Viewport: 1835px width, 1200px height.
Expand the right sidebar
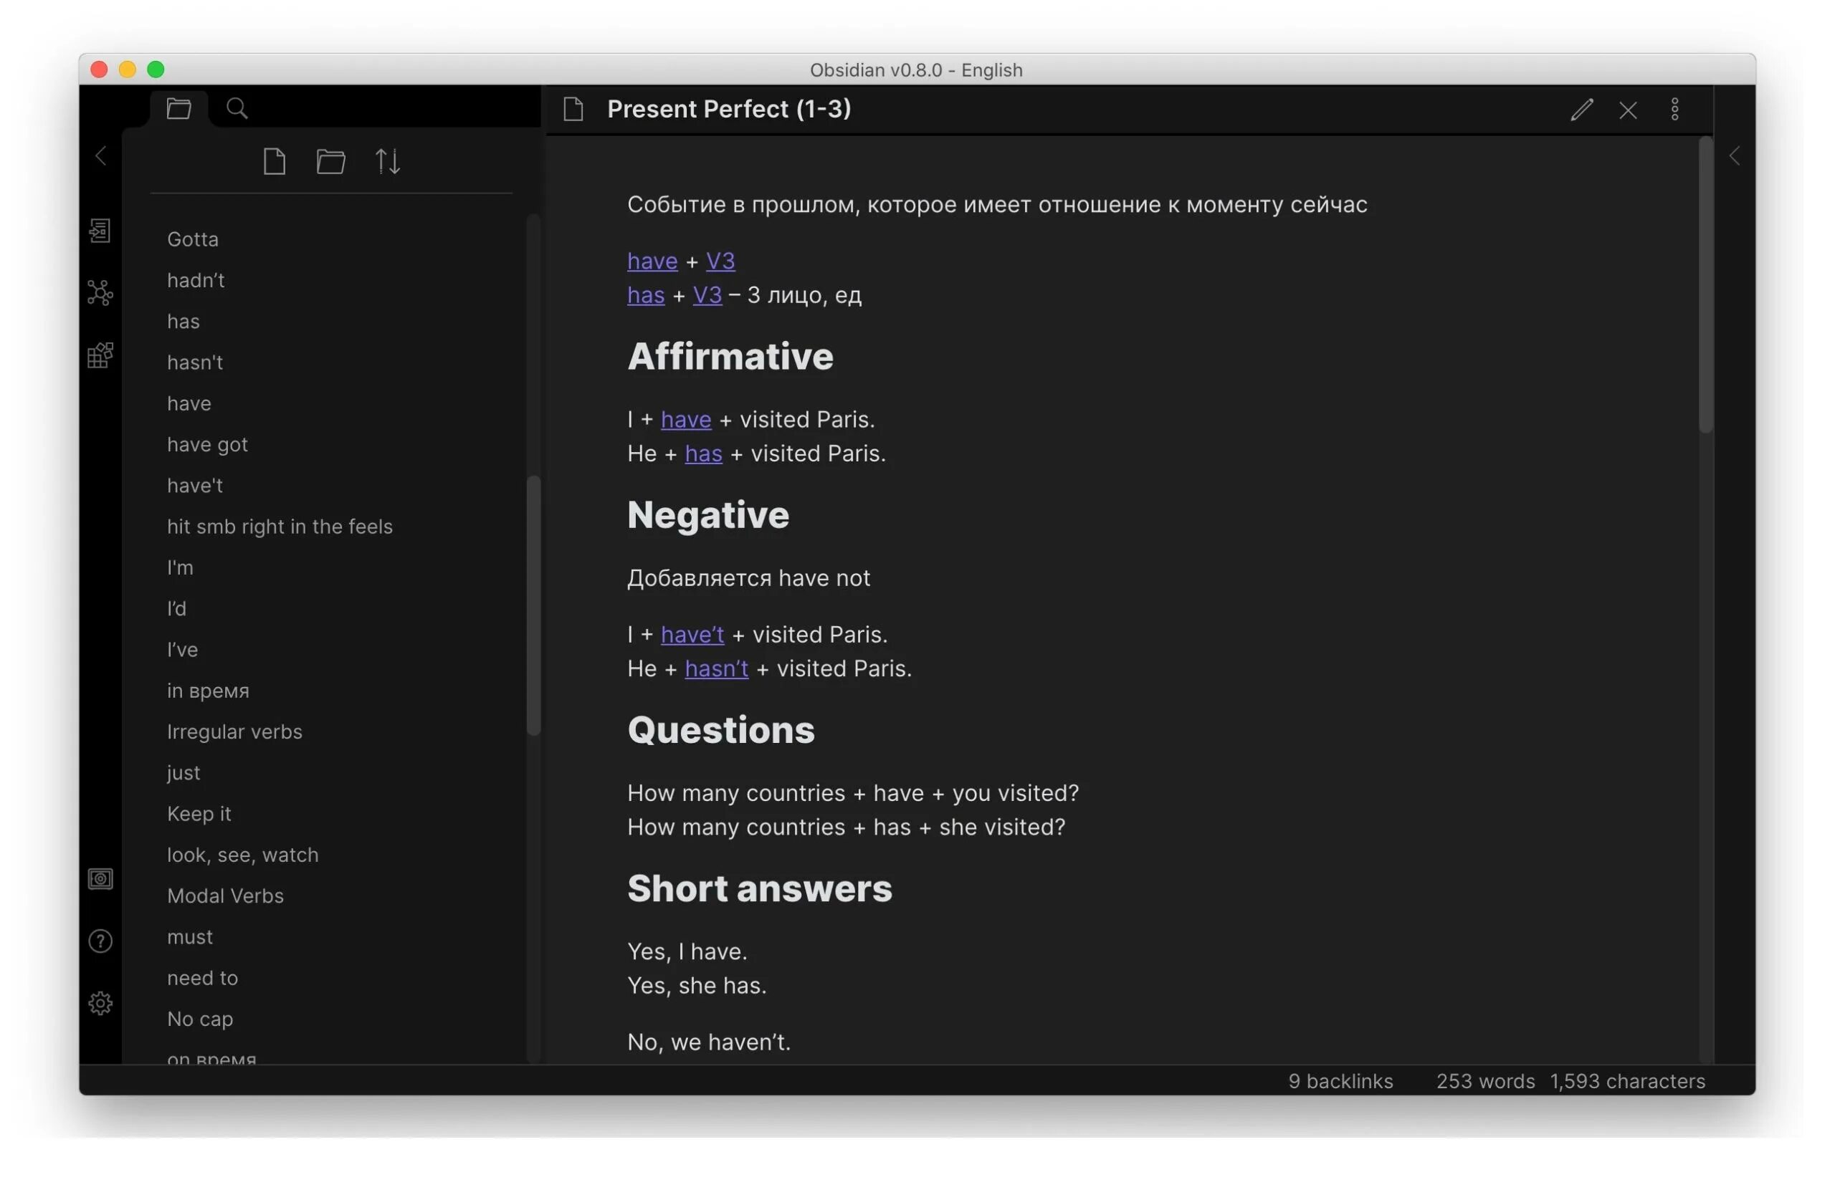[x=1734, y=156]
